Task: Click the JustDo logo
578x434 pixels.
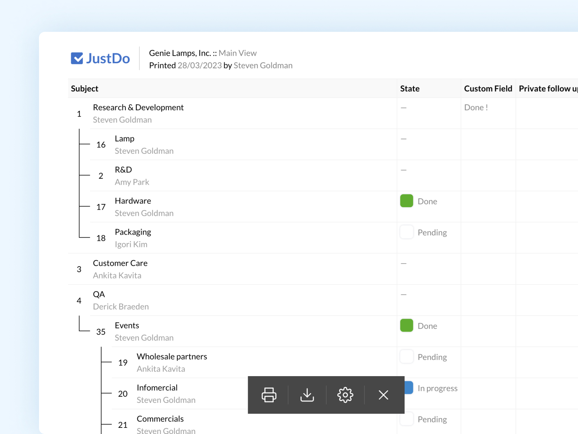Action: click(x=100, y=58)
